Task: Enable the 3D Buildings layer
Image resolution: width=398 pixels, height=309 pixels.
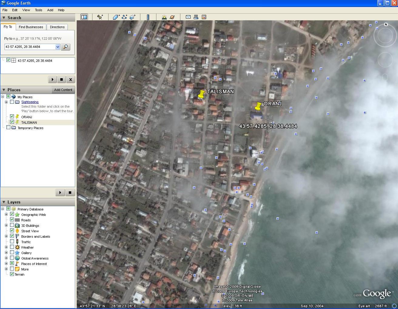Action: tap(12, 225)
